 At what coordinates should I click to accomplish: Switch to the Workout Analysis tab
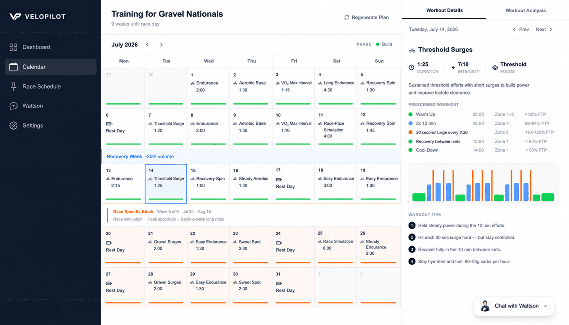tap(525, 10)
